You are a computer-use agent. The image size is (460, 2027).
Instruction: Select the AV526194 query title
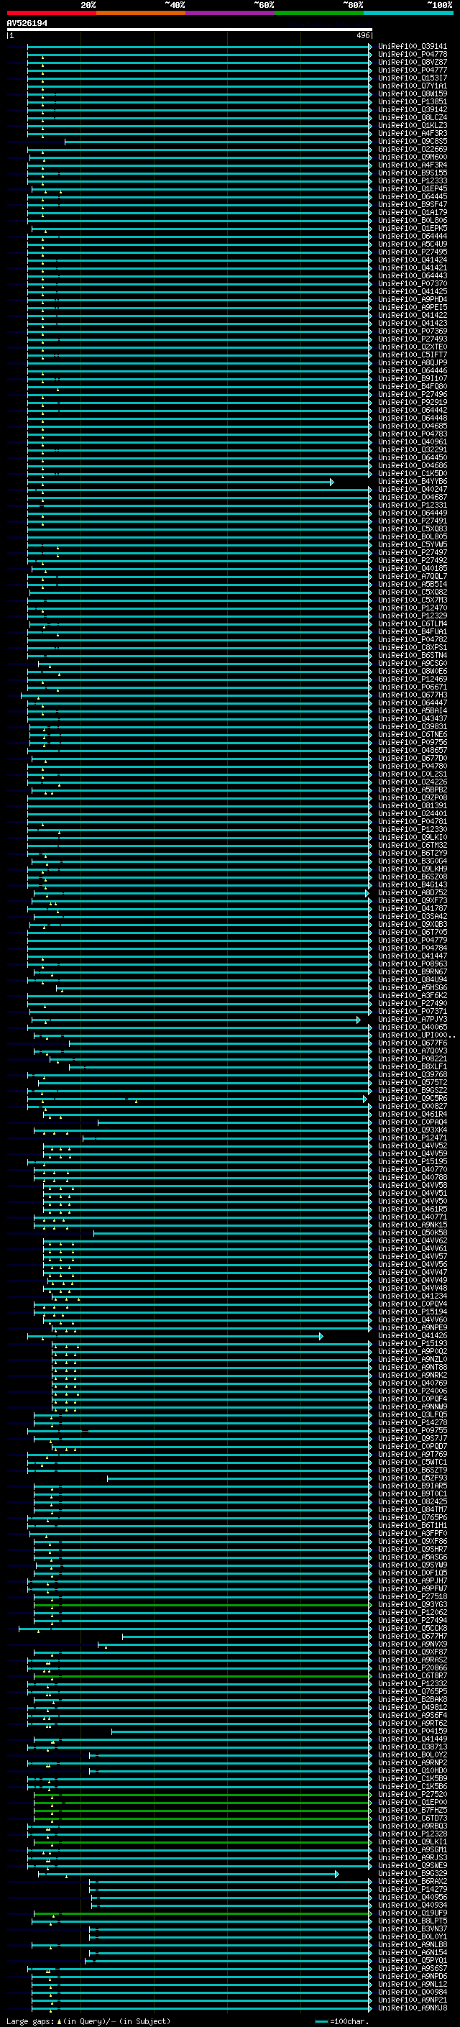click(x=27, y=23)
